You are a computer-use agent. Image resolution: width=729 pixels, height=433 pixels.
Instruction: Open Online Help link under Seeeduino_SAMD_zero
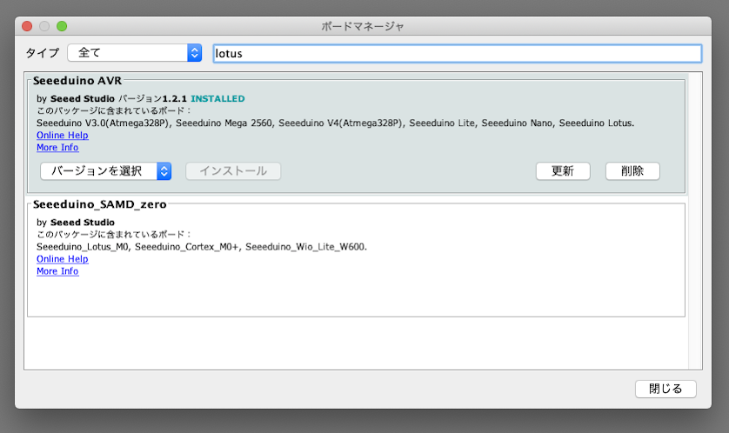click(63, 259)
